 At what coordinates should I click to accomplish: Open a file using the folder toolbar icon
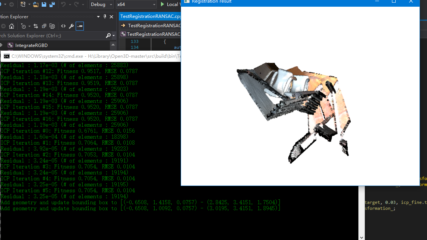[35, 4]
